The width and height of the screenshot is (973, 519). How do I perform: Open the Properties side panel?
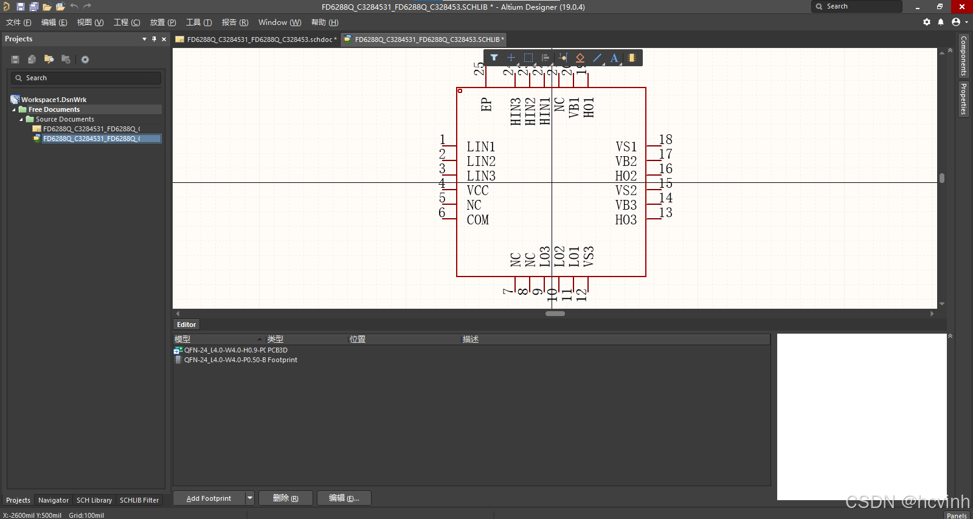point(963,98)
